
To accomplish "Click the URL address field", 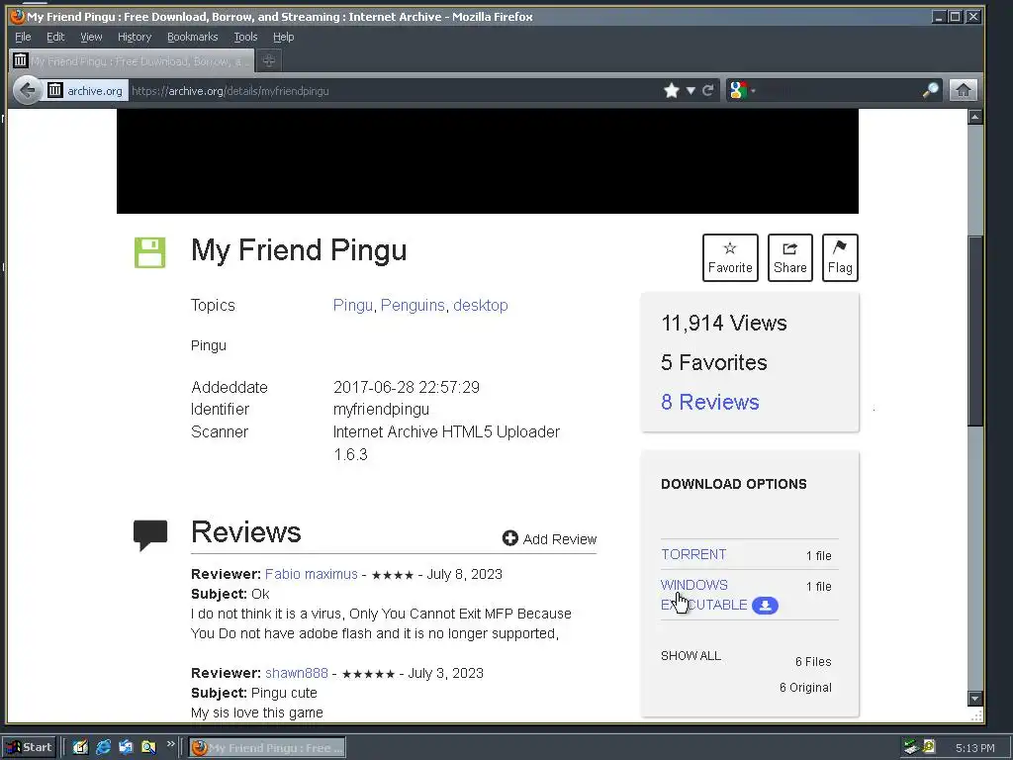I will pos(394,90).
